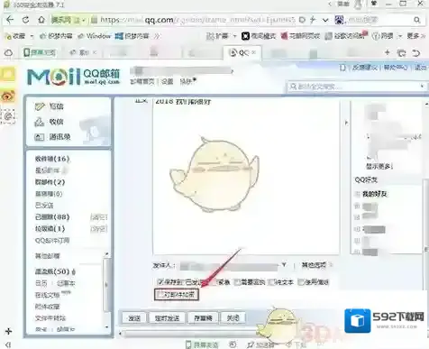Open the 发件人 sender dropdown arrow
The image size is (429, 349).
tap(284, 265)
